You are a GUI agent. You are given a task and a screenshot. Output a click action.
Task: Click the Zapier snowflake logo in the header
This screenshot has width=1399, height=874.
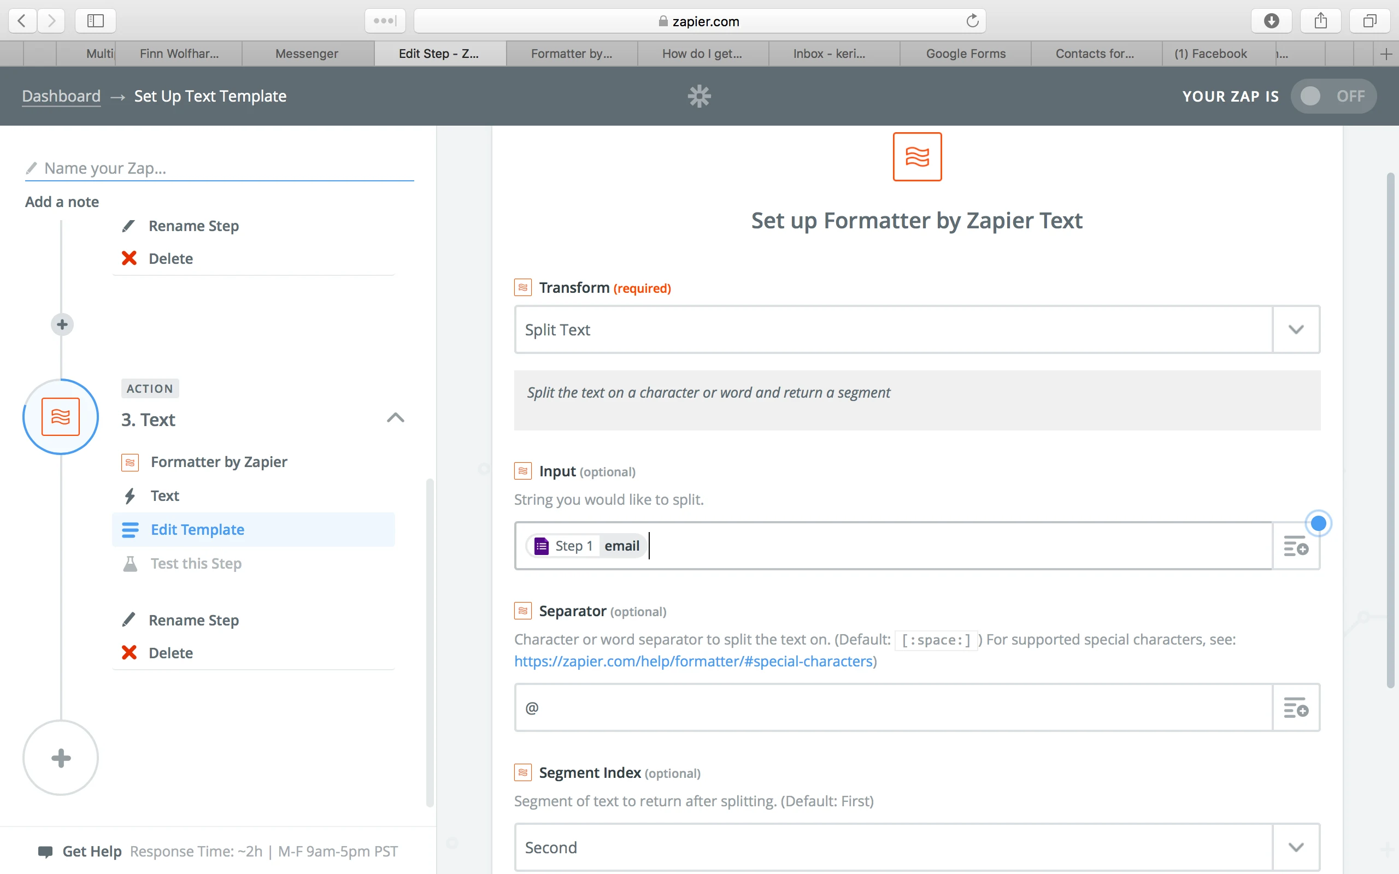699,96
